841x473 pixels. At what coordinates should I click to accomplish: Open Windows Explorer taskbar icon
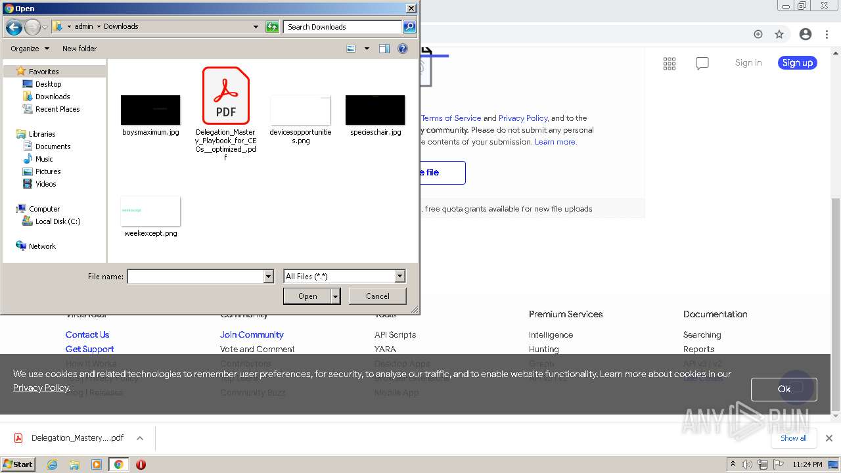pyautogui.click(x=74, y=464)
